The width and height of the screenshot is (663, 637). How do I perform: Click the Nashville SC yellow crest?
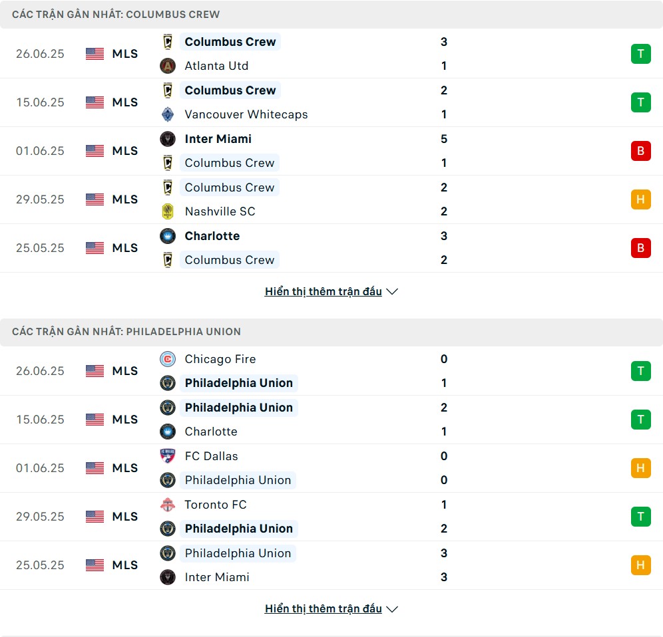point(168,211)
